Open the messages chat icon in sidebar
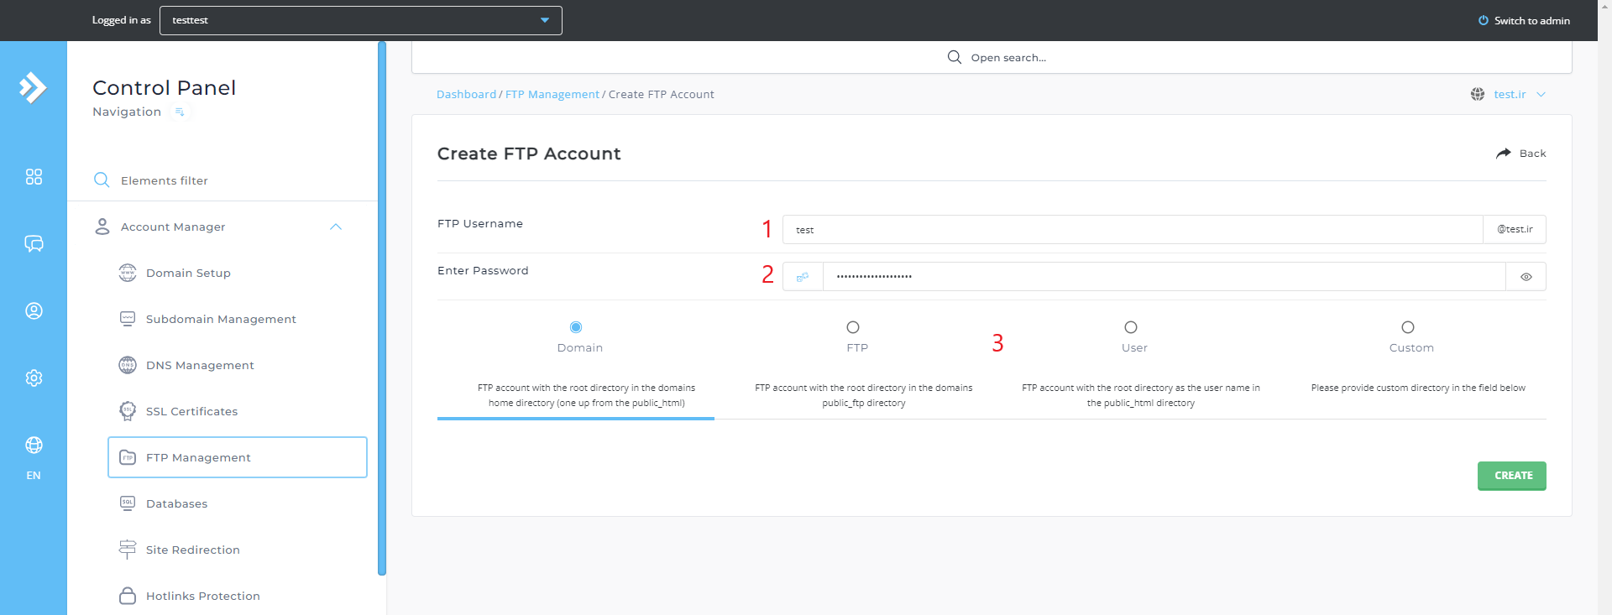The height and width of the screenshot is (615, 1612). [x=34, y=244]
